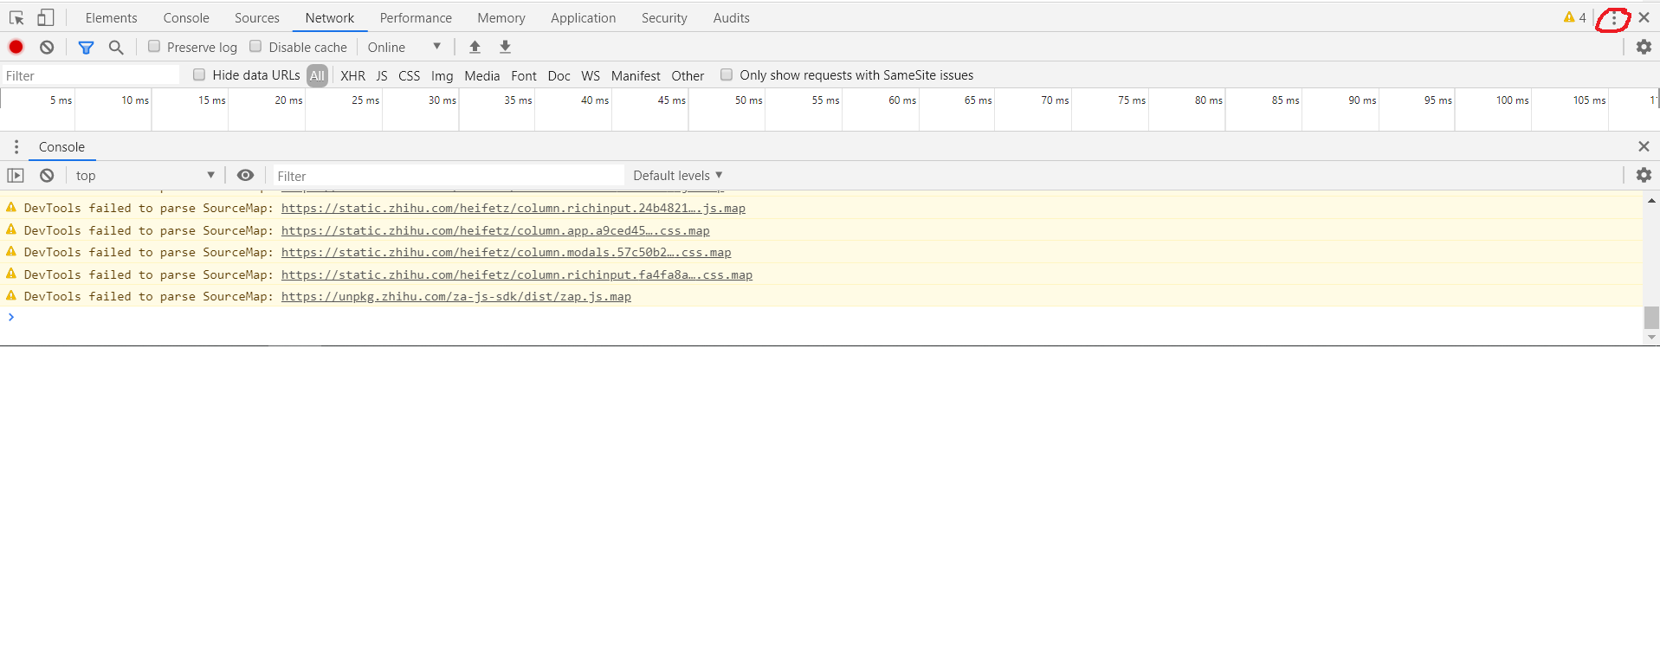Screen dimensions: 1660x671
Task: Switch to the Memory tab
Action: (x=501, y=17)
